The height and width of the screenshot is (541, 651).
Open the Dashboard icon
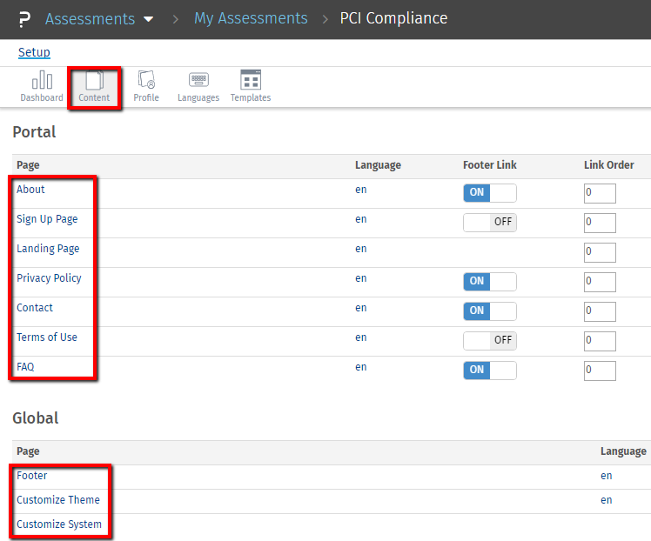coord(42,80)
